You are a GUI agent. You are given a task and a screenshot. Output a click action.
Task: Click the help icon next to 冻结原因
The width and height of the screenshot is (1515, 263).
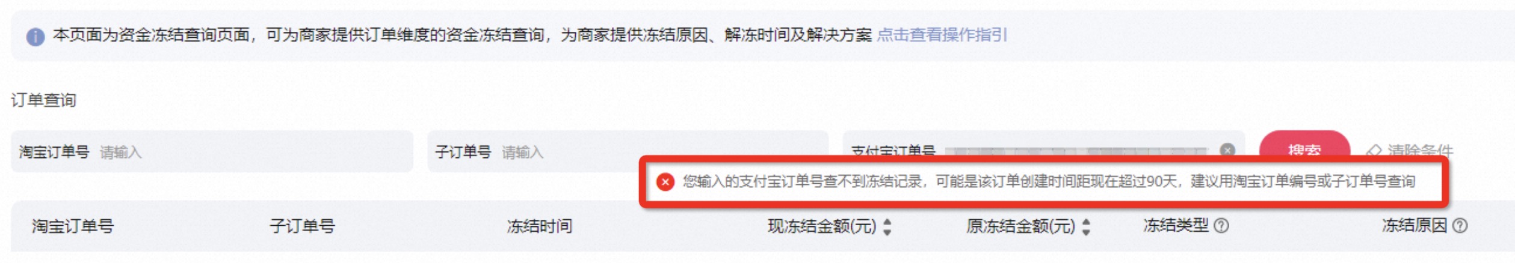coord(1460,226)
